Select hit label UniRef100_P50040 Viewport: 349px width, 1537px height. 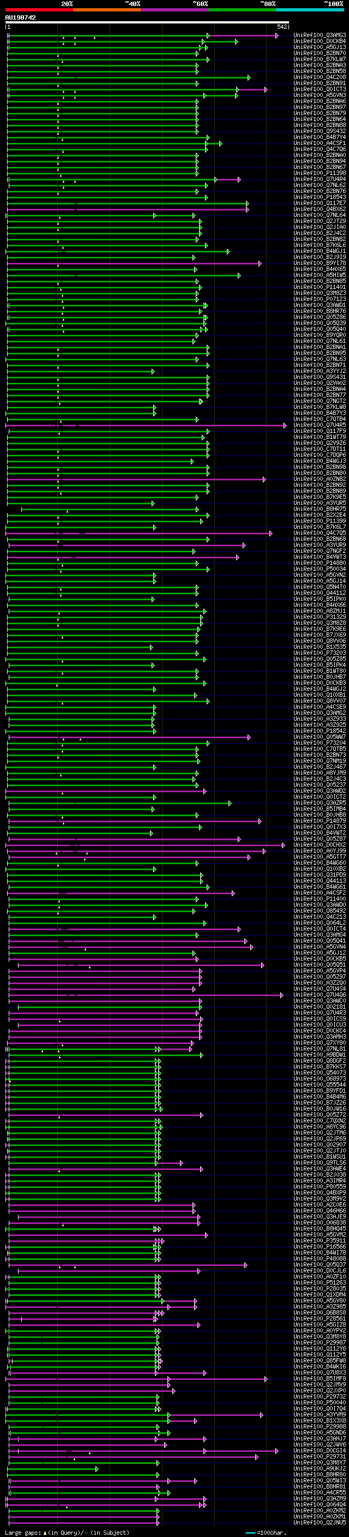click(x=320, y=1403)
